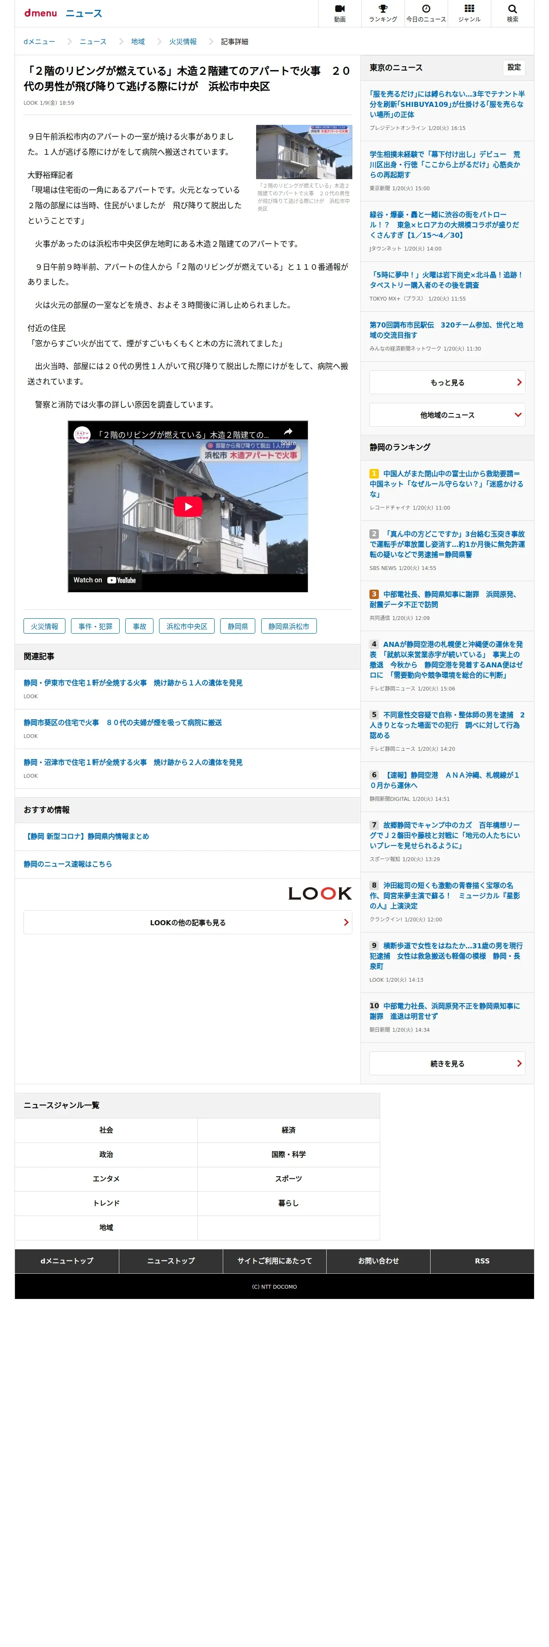Go to 火災情報 breadcrumb link
Image resolution: width=549 pixels, height=1647 pixels.
tap(182, 41)
